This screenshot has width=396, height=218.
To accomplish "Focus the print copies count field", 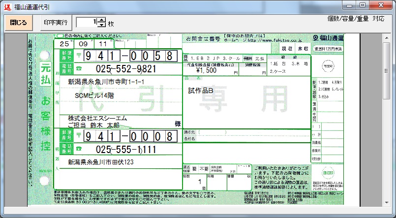I will pos(87,22).
